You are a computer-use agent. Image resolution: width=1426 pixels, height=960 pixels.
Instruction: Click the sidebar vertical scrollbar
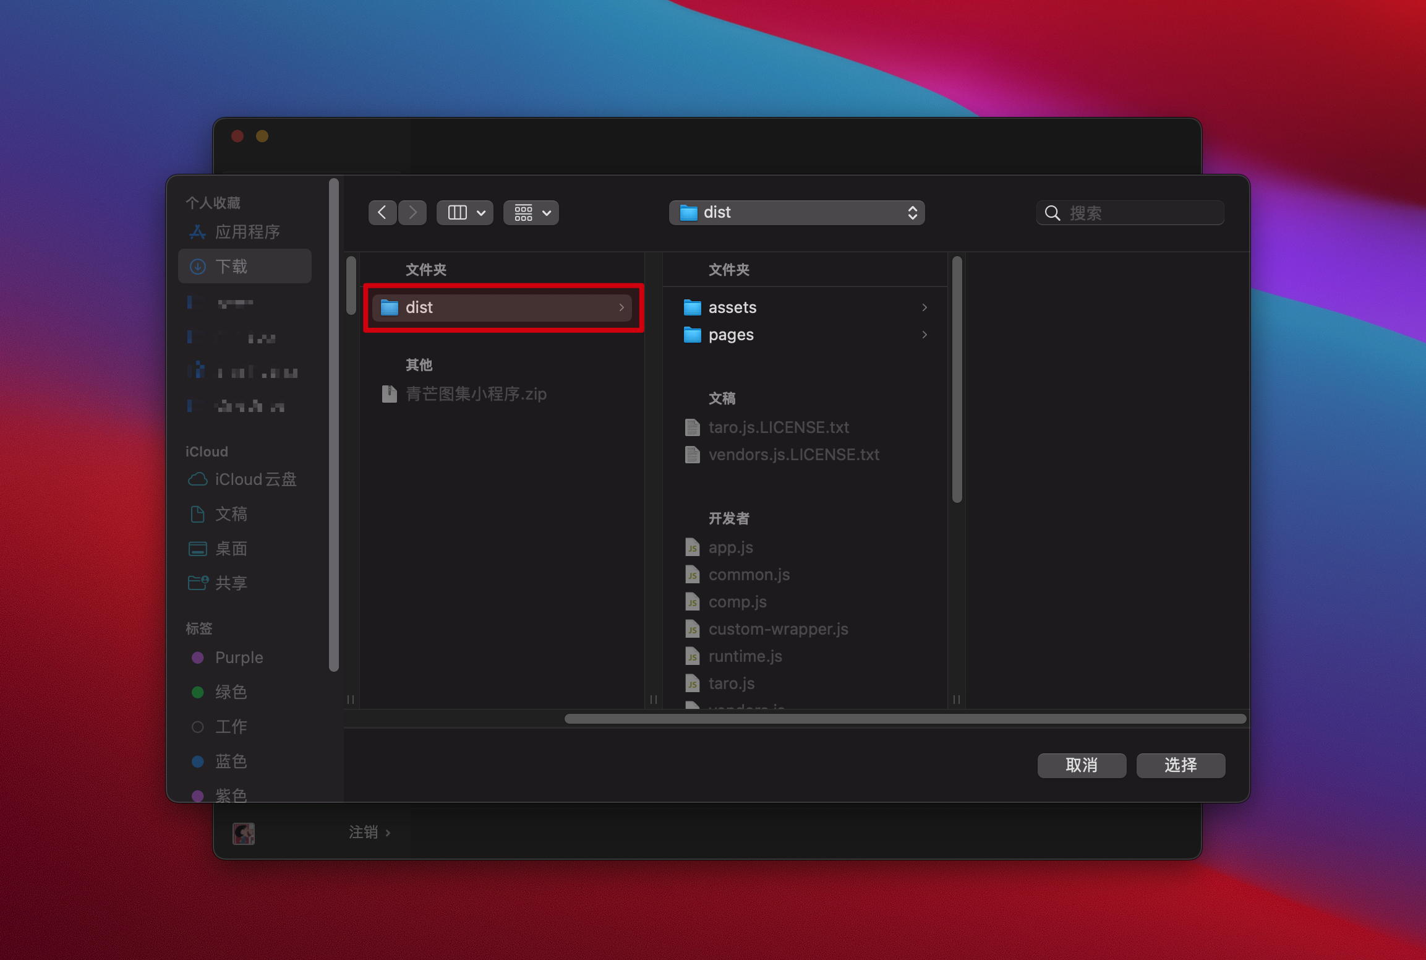[334, 425]
